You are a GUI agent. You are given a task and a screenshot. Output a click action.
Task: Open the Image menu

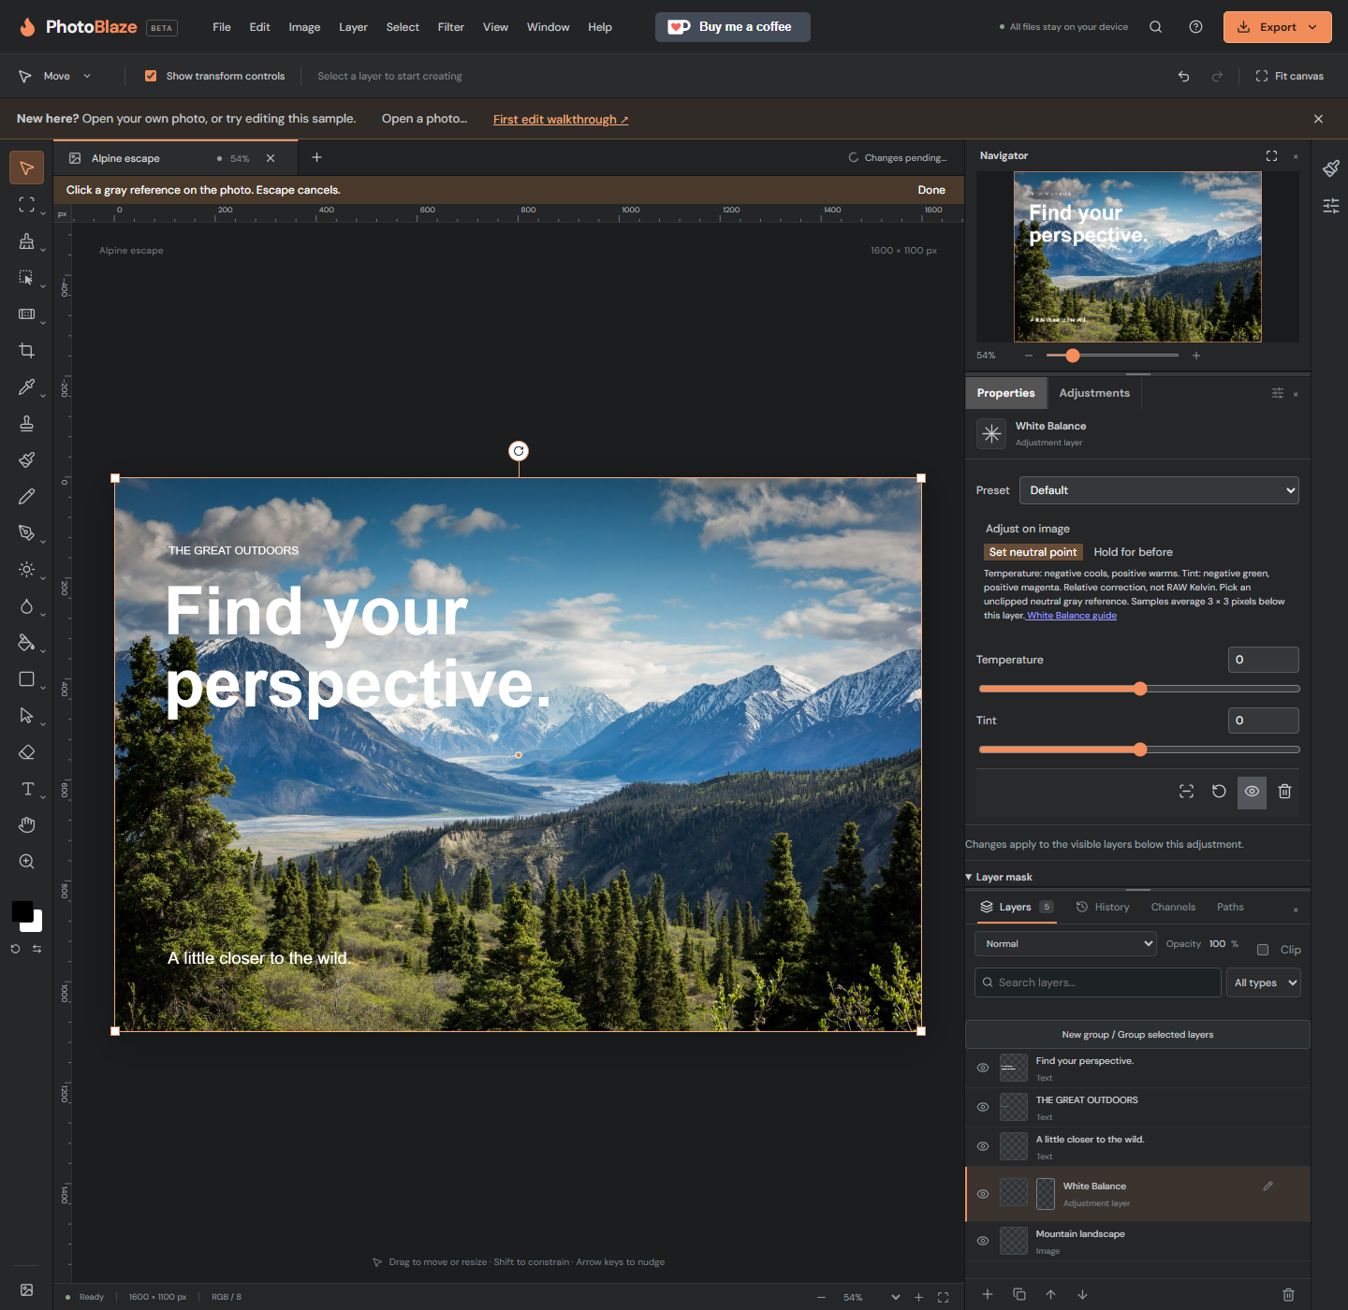coord(304,27)
